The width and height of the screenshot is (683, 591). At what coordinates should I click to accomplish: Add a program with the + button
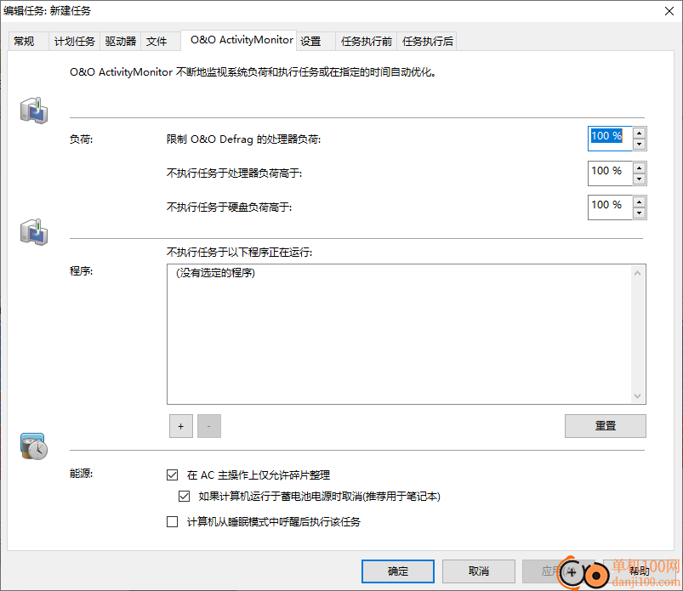click(x=181, y=426)
